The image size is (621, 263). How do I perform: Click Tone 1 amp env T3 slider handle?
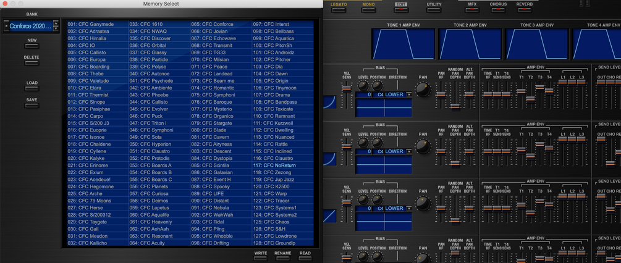[540, 88]
